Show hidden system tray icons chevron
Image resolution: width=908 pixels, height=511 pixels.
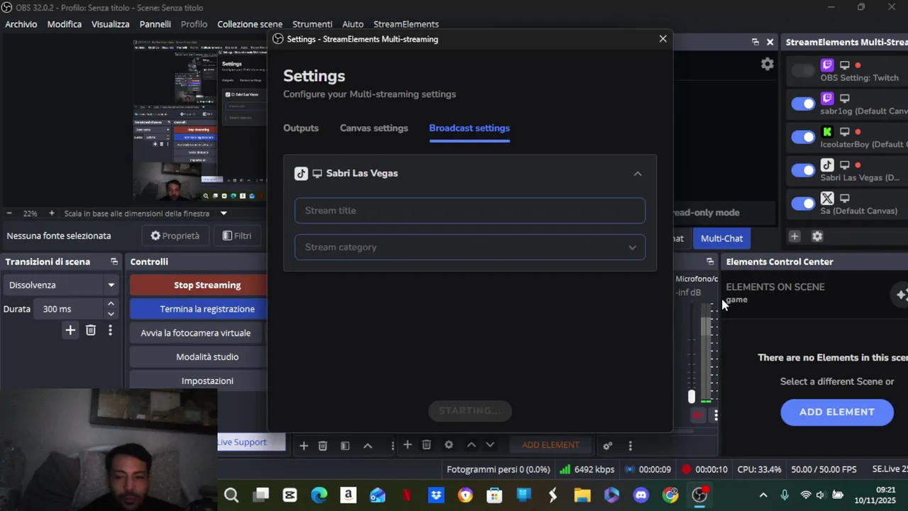coord(763,495)
